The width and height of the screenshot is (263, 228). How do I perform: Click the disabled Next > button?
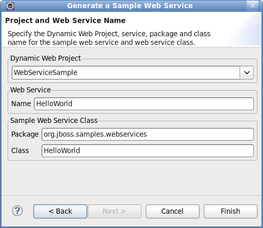coord(114,211)
